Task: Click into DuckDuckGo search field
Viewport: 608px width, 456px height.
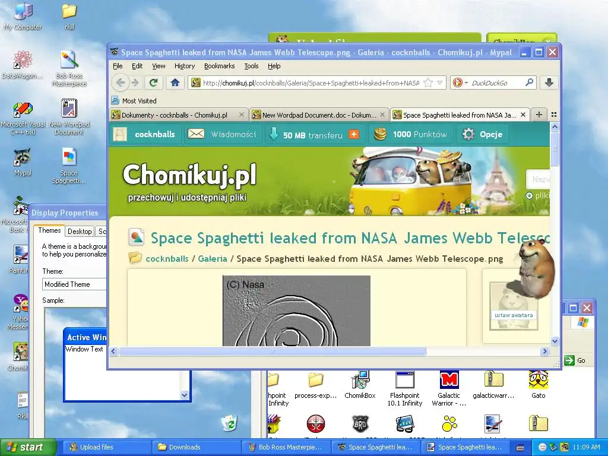Action: 497,83
